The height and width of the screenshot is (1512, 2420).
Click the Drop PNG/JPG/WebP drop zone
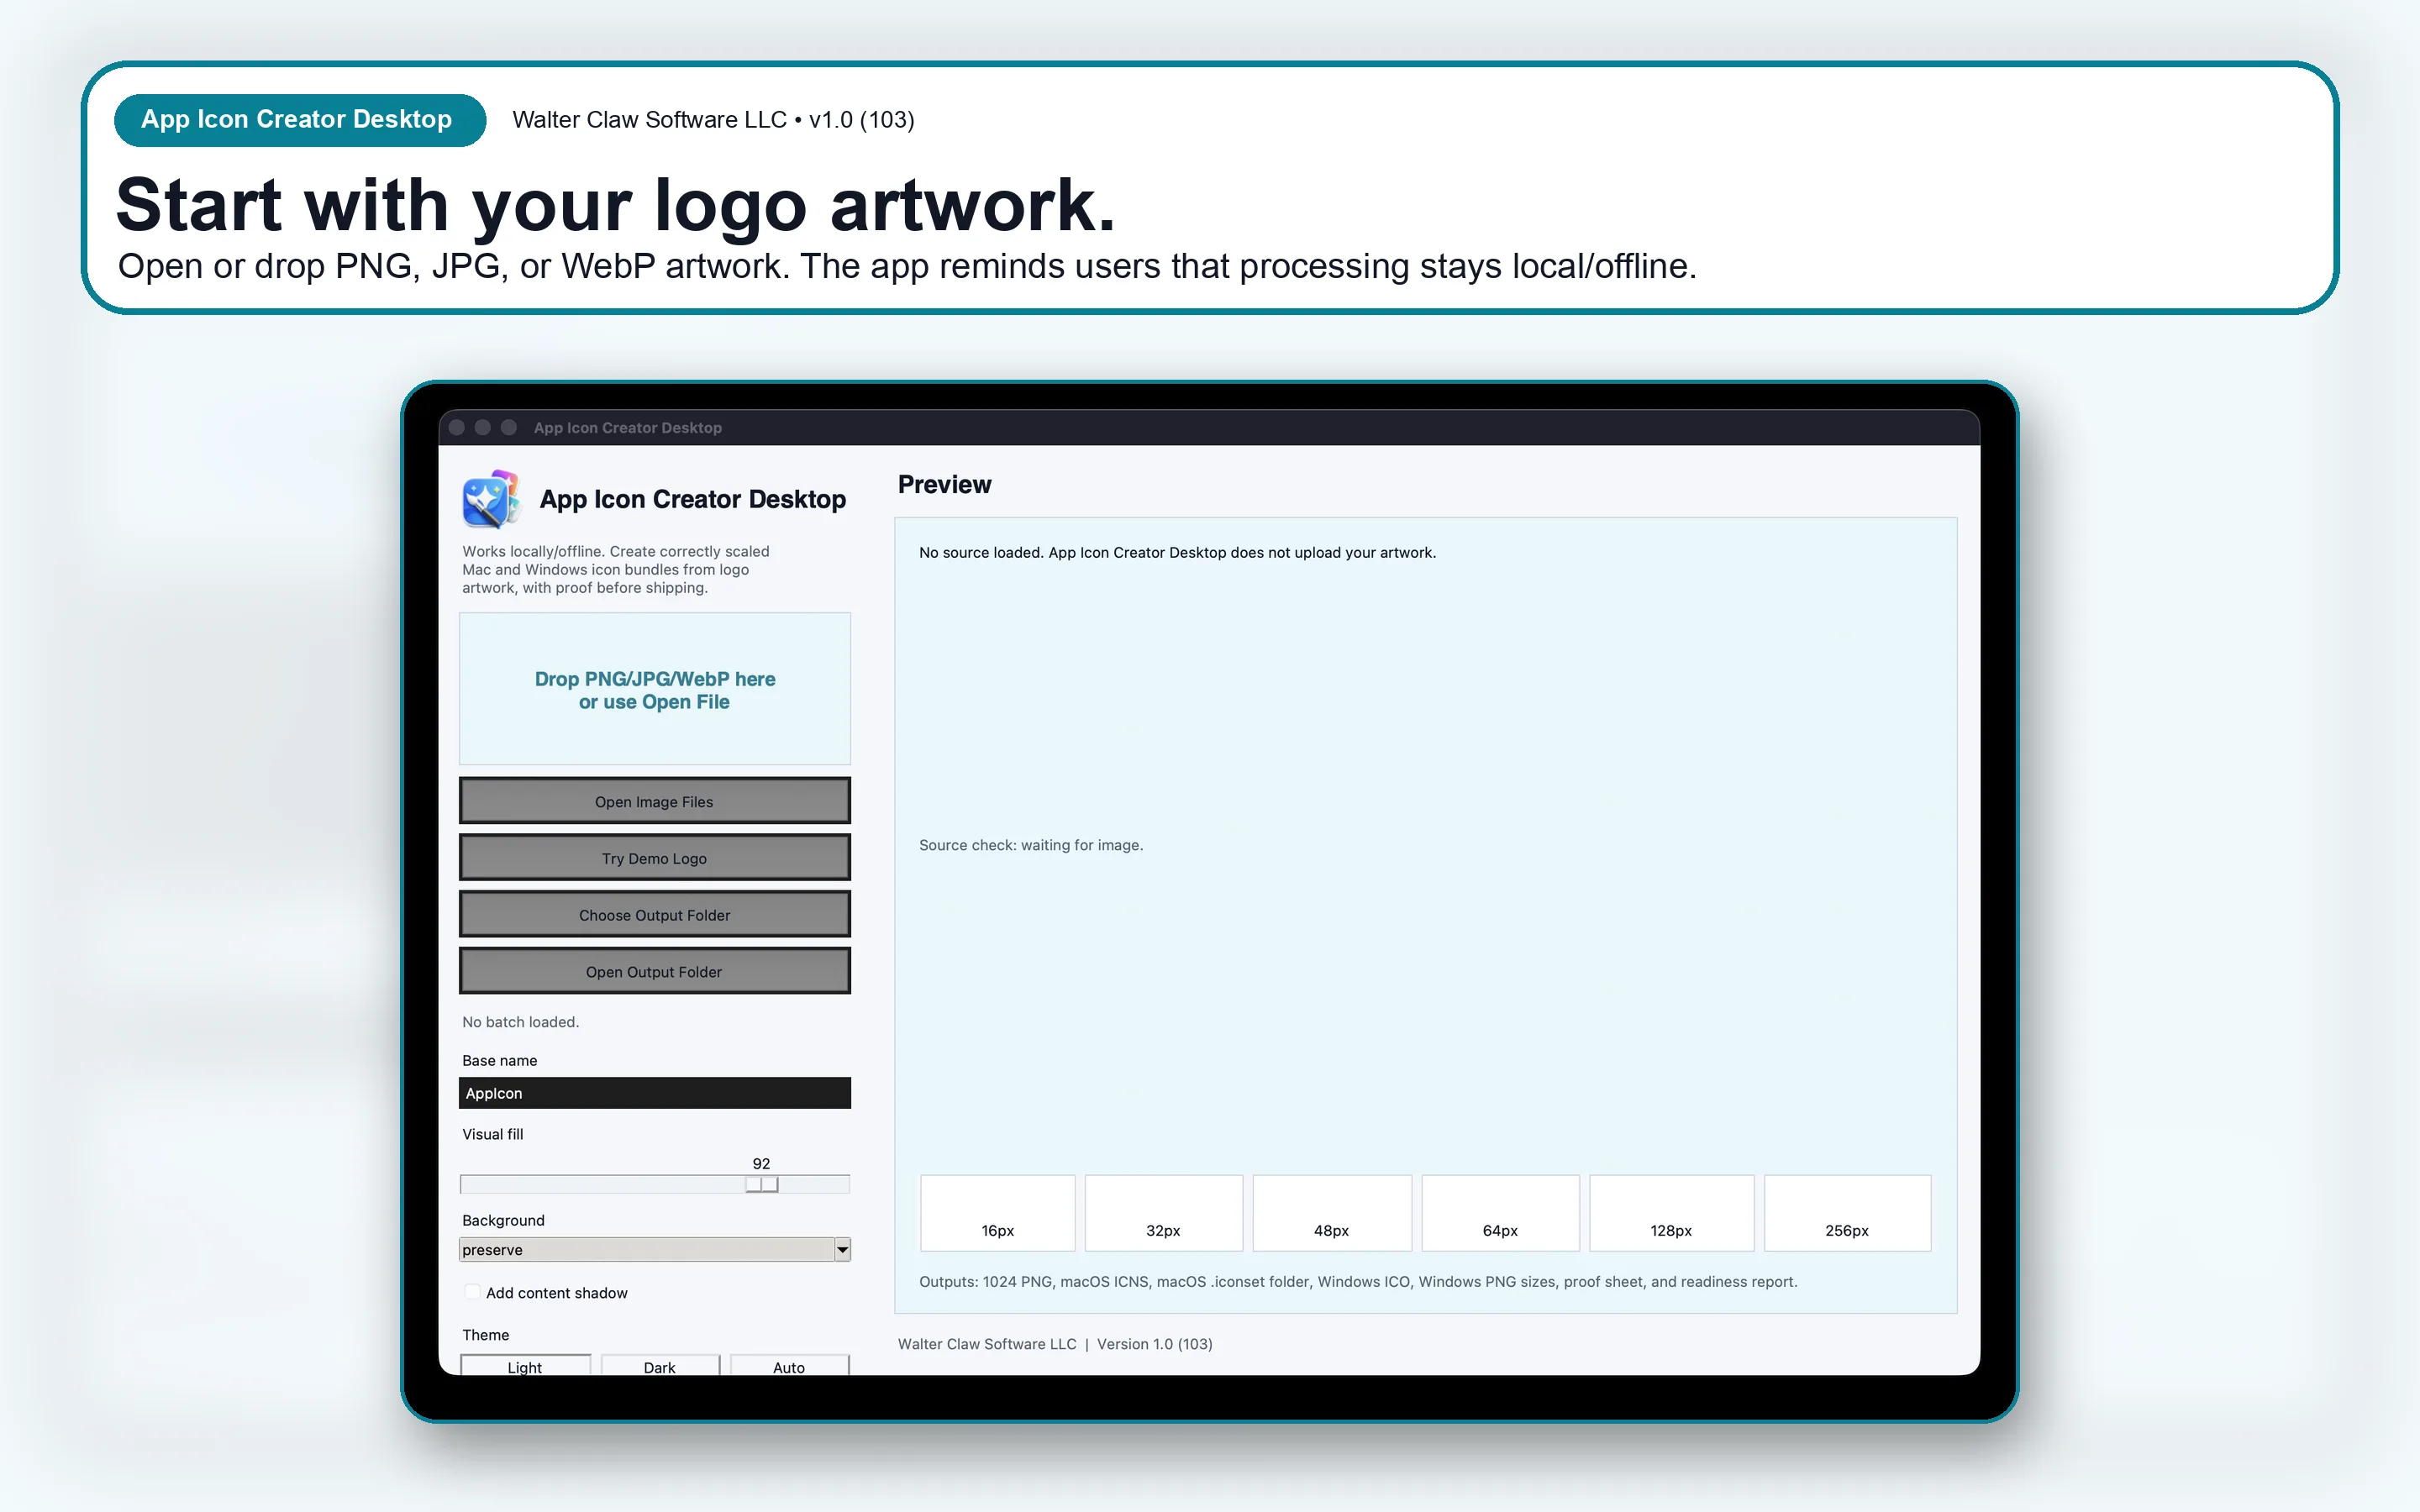pyautogui.click(x=654, y=689)
